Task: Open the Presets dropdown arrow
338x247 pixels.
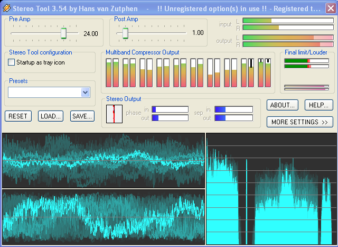Action: click(86, 93)
